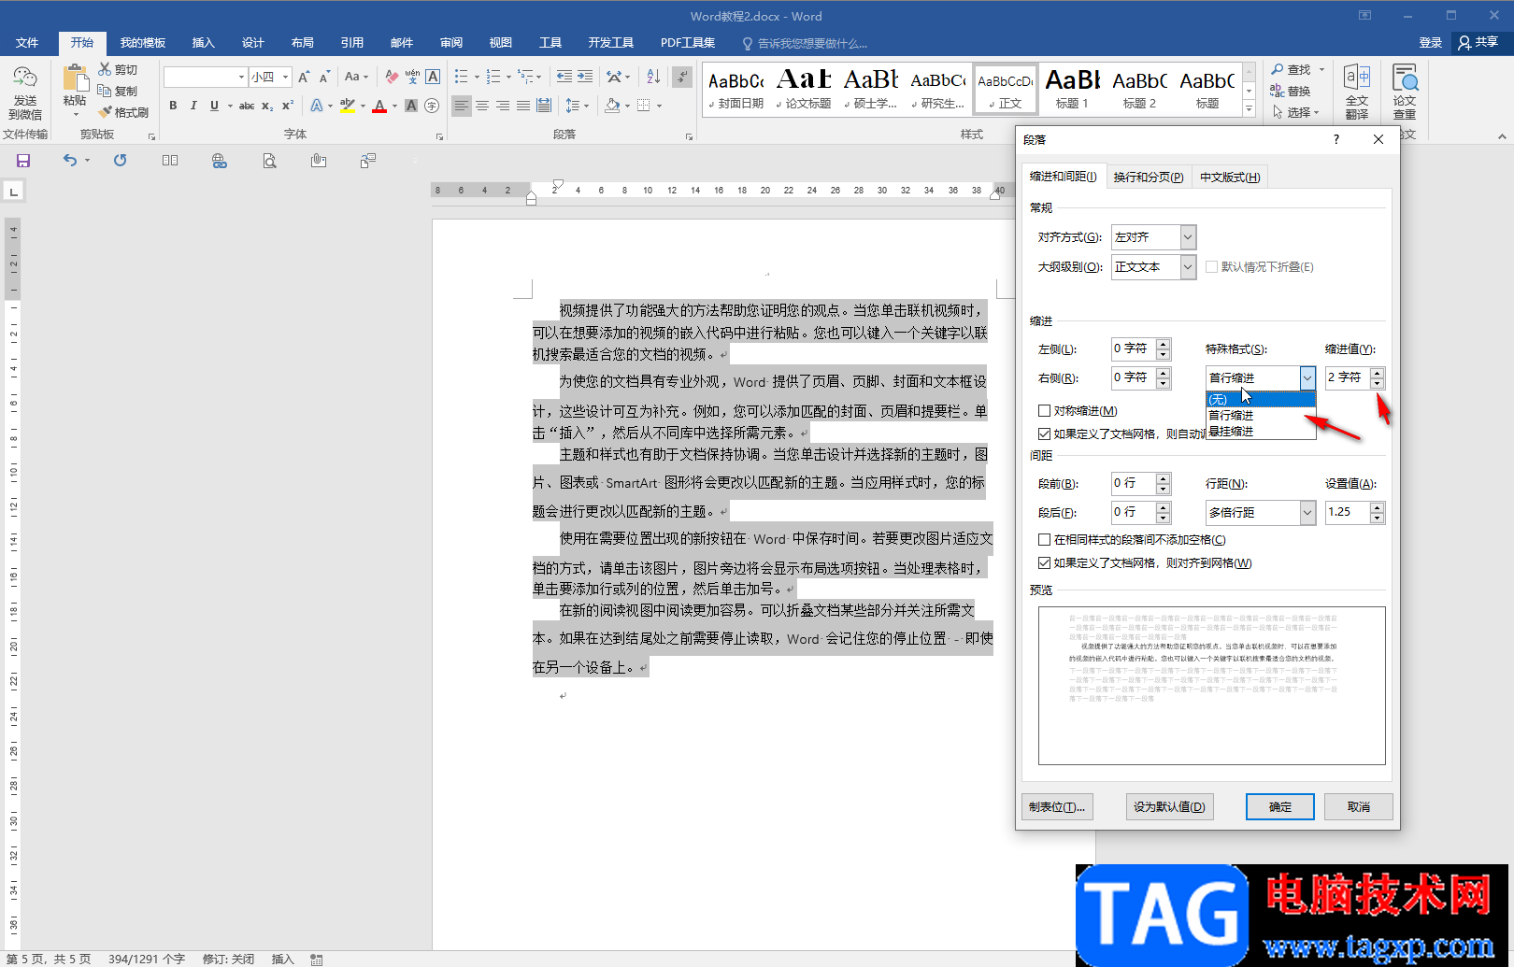Image resolution: width=1514 pixels, height=967 pixels.
Task: Click the left indent 左侧 input field
Action: [1133, 348]
